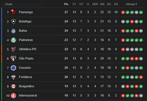Click the Últimas 5 column header

131,4
